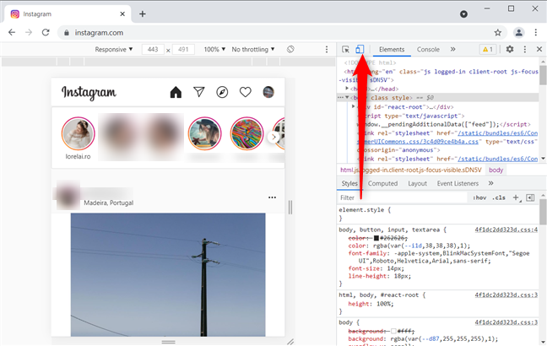Viewport: 547px width, 346px height.
Task: Switch to the Computed tab
Action: pyautogui.click(x=382, y=183)
